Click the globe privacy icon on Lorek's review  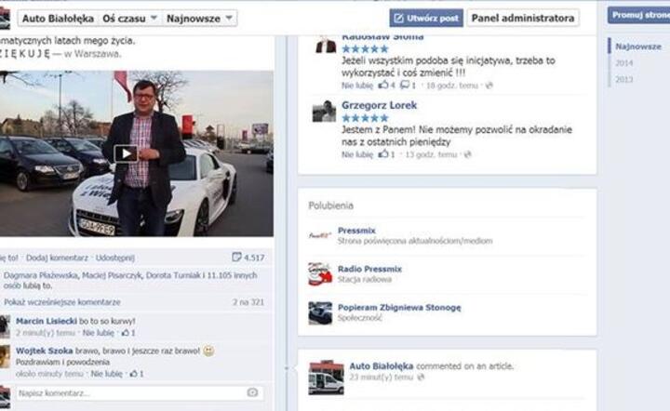point(468,154)
